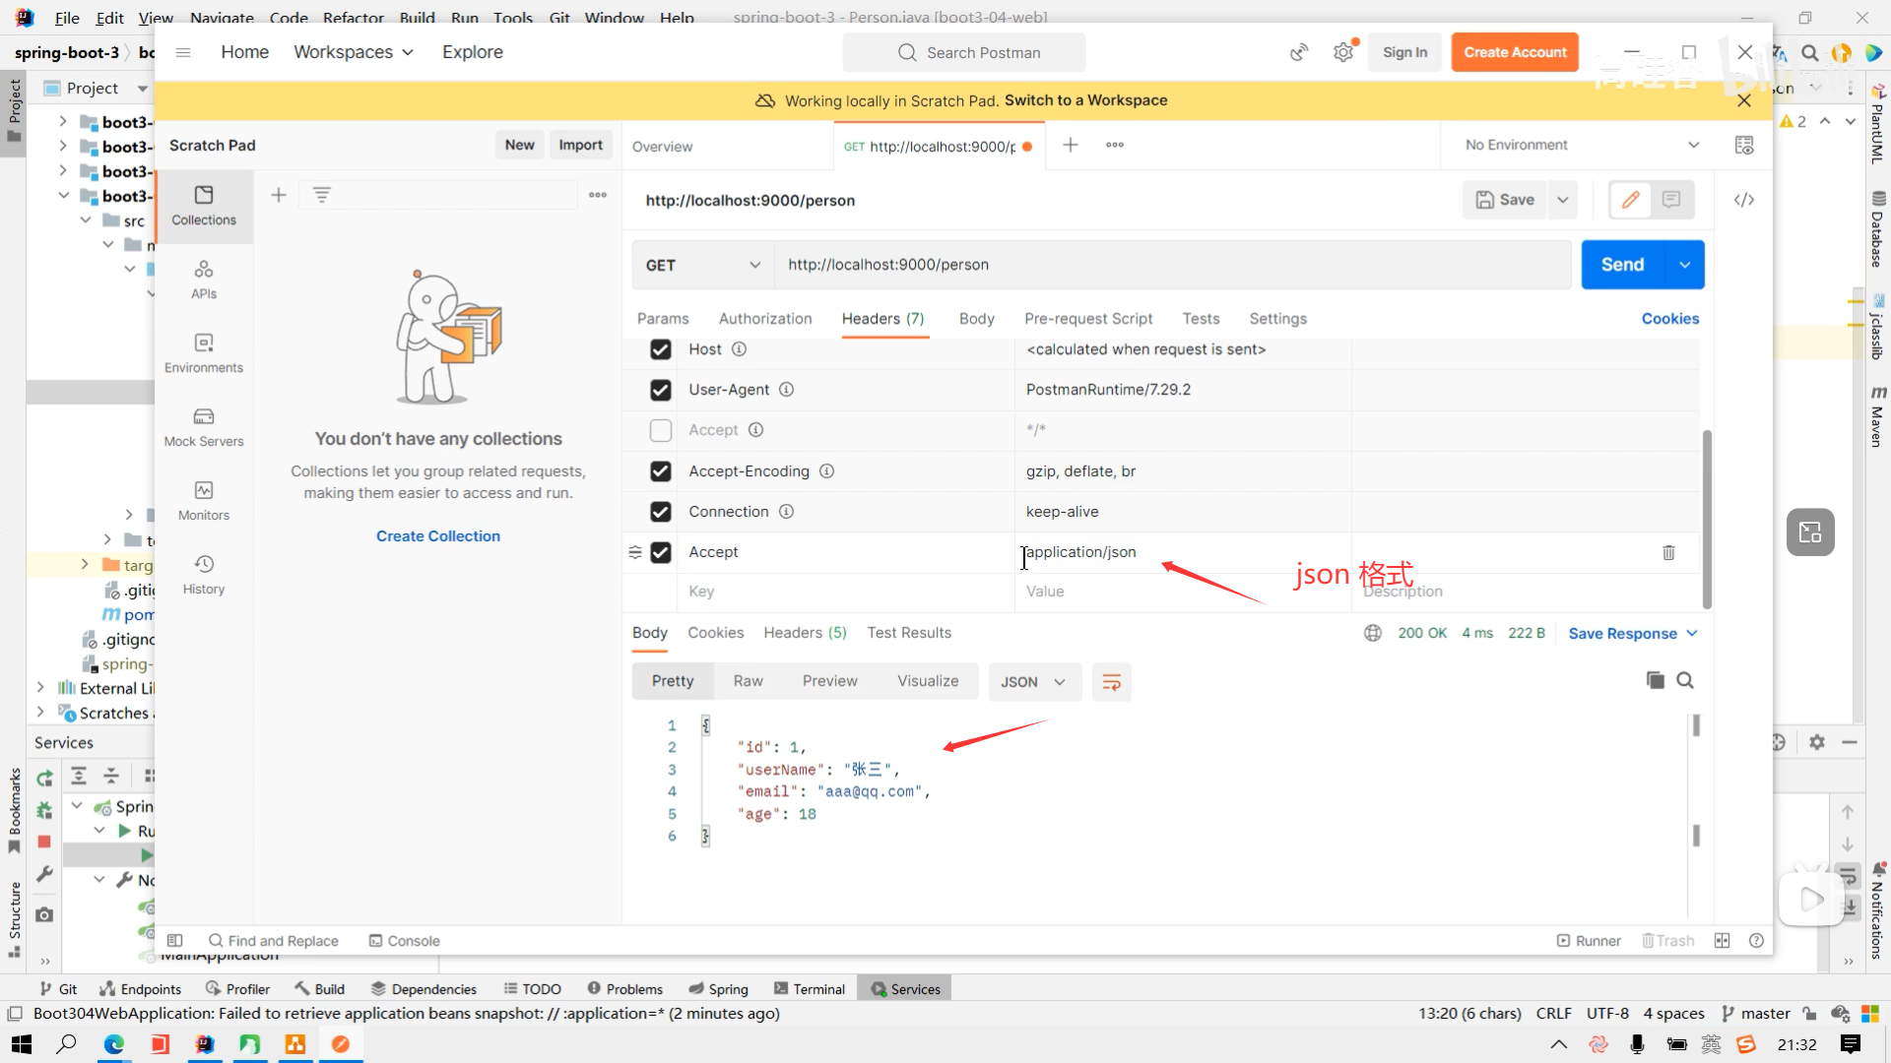The width and height of the screenshot is (1891, 1063).
Task: Uncheck the Accept-Encoding header checkbox
Action: point(661,471)
